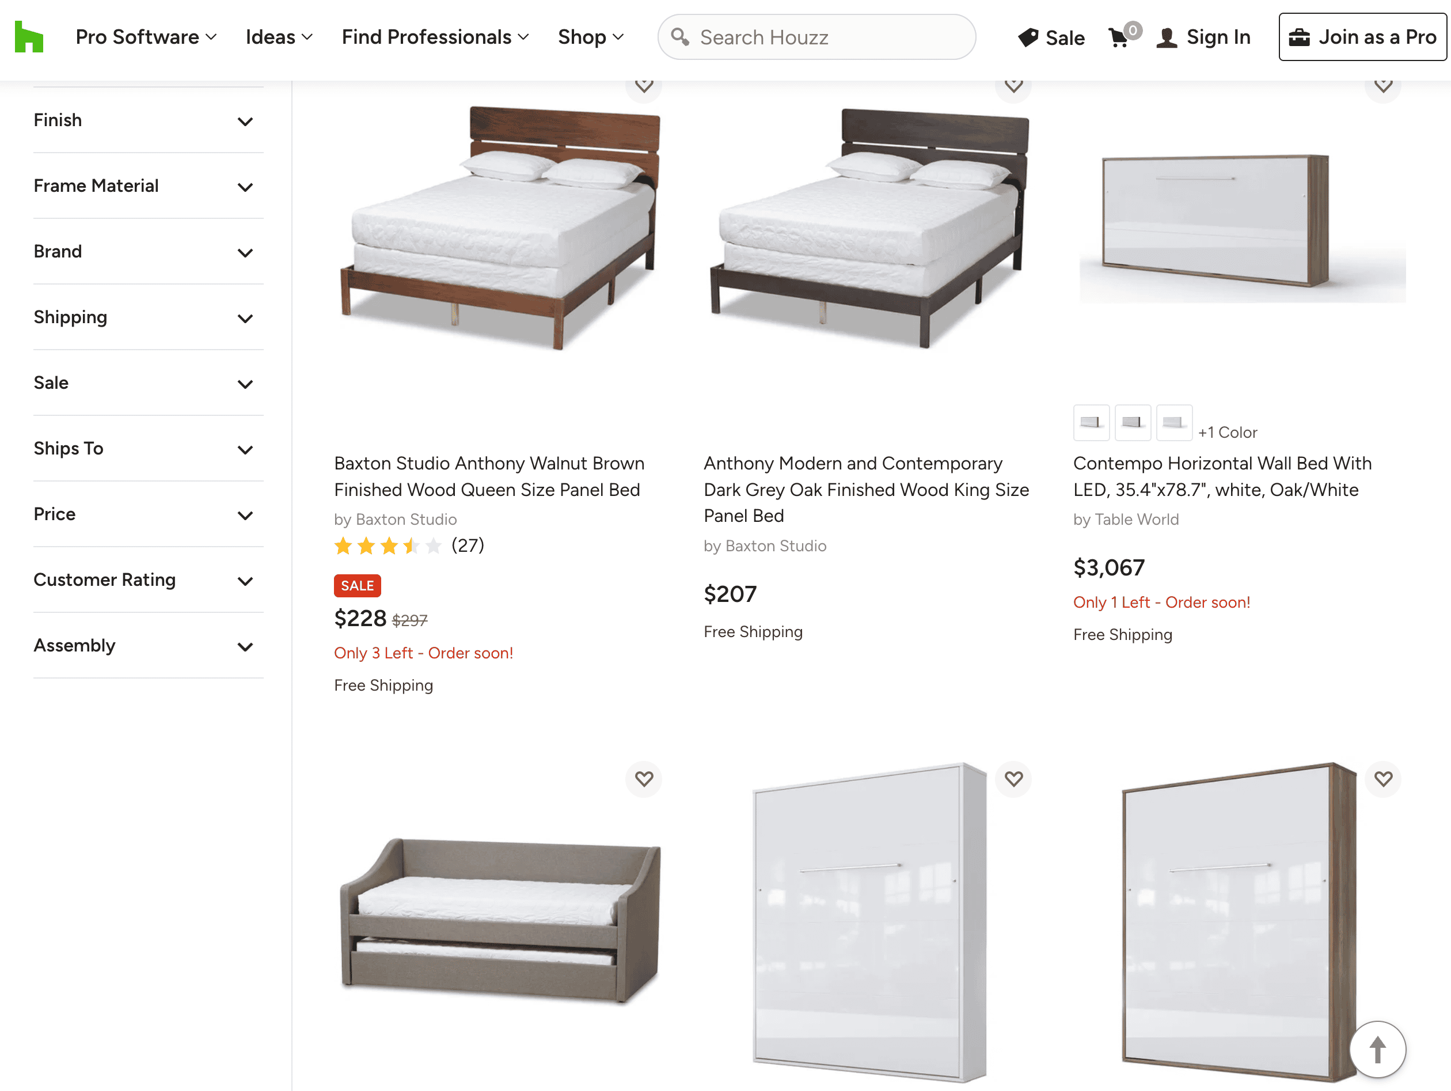This screenshot has height=1091, width=1451.
Task: Click the search magnifier icon
Action: coord(679,37)
